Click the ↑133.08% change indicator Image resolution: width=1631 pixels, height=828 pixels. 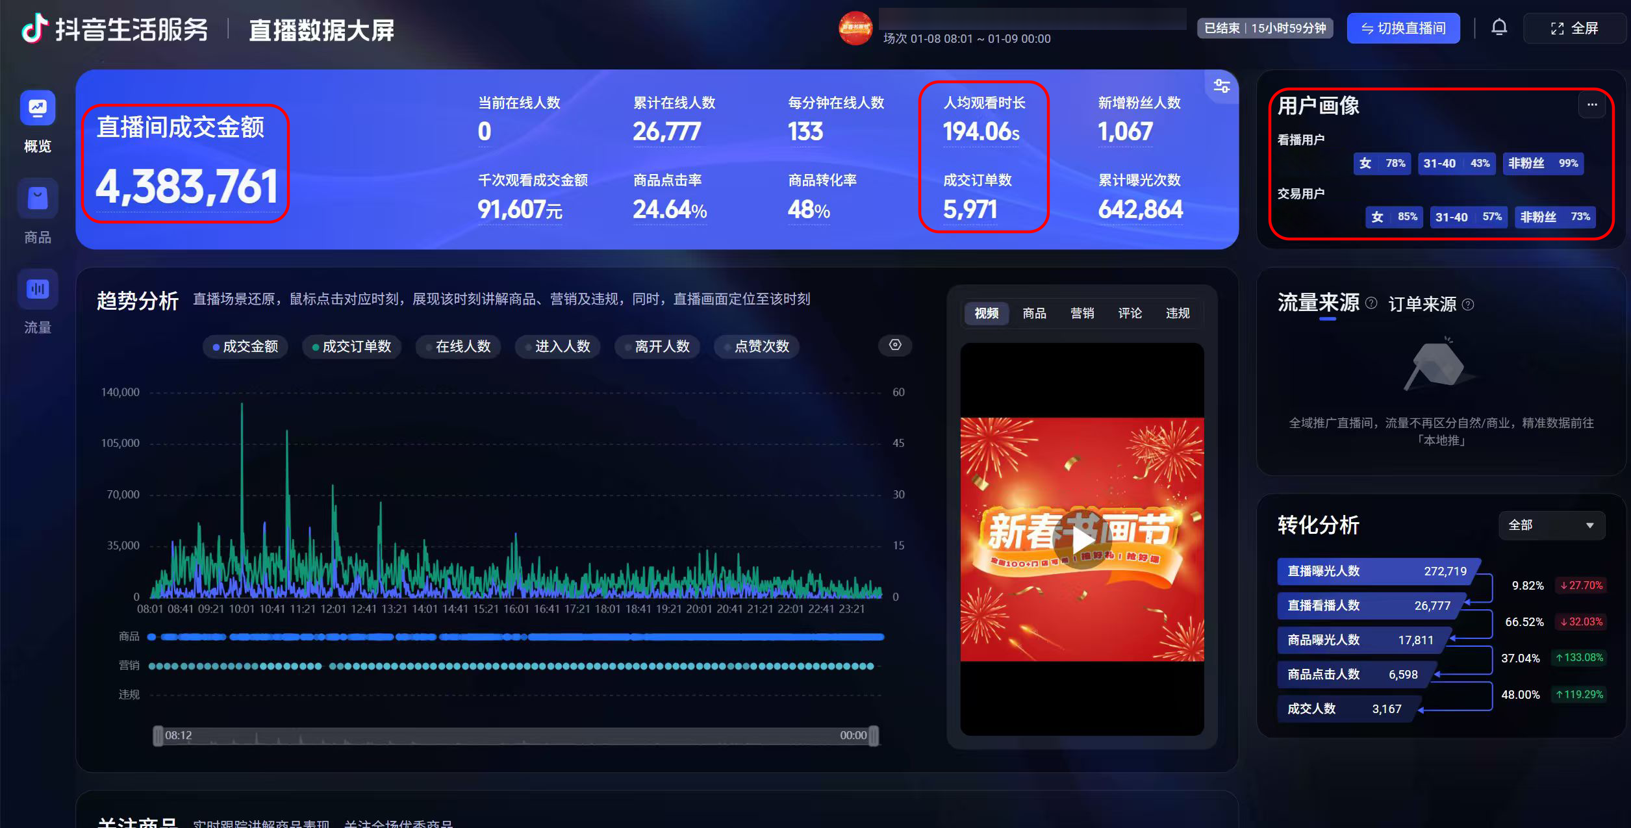tap(1579, 658)
